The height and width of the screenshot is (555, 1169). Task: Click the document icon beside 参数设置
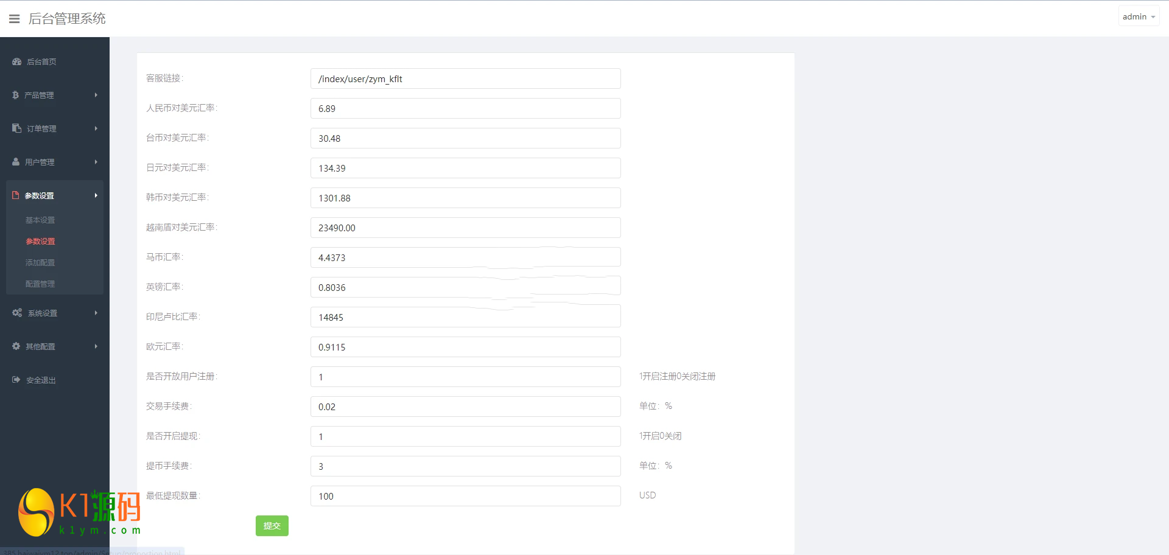tap(16, 195)
